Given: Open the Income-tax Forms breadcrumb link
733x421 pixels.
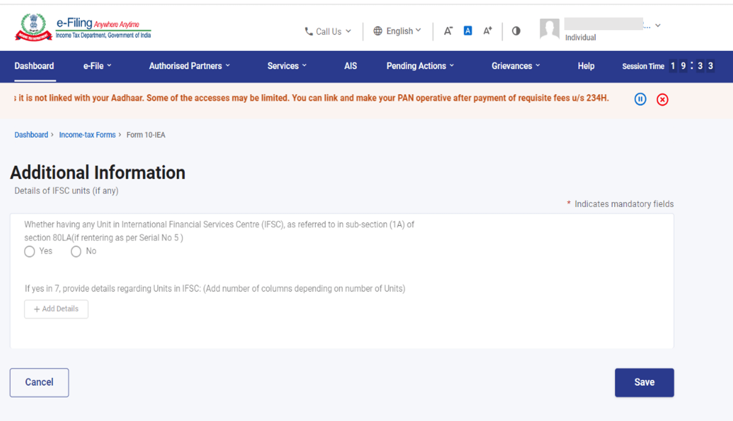Looking at the screenshot, I should [87, 135].
